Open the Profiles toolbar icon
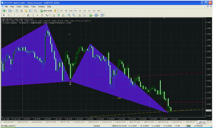Image resolution: width=213 pixels, height=128 pixels. coord(10,11)
